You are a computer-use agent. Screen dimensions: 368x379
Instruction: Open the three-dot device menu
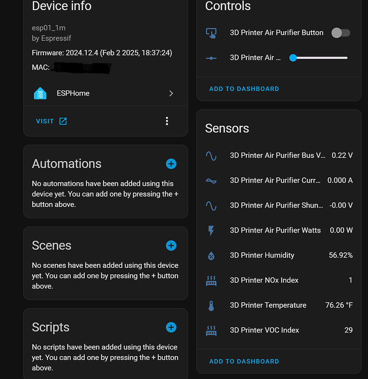[167, 121]
